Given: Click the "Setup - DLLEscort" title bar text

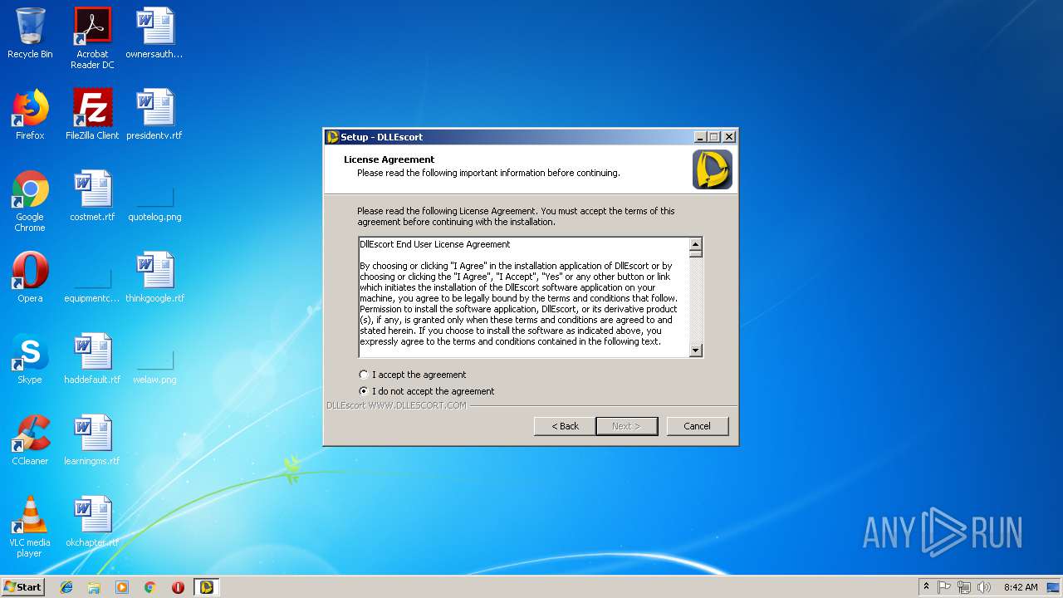Looking at the screenshot, I should coord(382,137).
